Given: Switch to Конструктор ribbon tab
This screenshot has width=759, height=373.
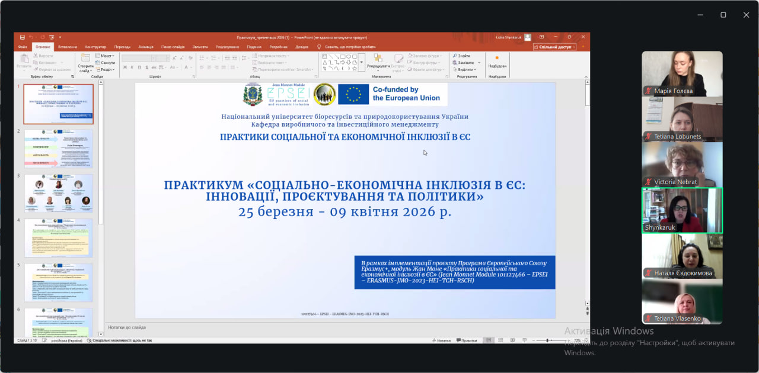Looking at the screenshot, I should tap(95, 47).
